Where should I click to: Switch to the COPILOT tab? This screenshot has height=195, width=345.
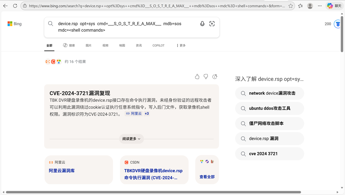click(158, 45)
